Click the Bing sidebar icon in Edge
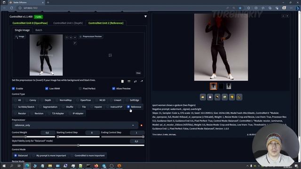 pos(298,8)
